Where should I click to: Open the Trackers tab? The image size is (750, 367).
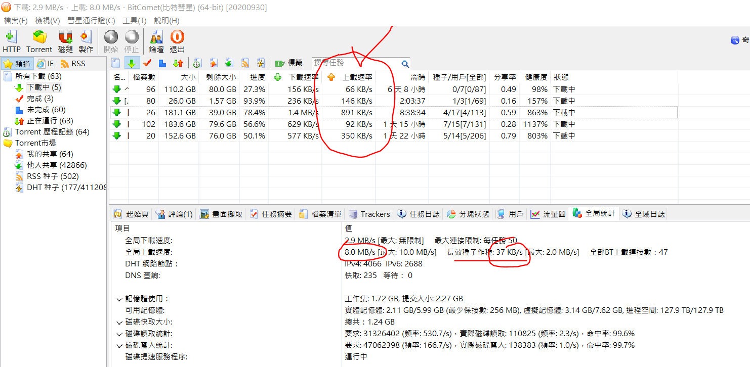coord(369,214)
